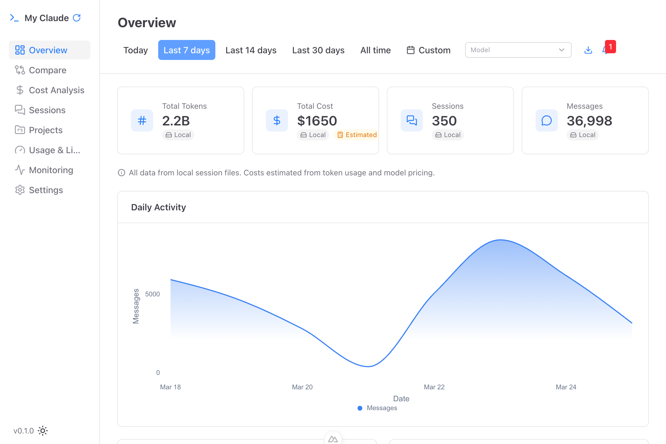This screenshot has height=444, width=666.
Task: Navigate to Sessions in the sidebar
Action: (x=50, y=110)
